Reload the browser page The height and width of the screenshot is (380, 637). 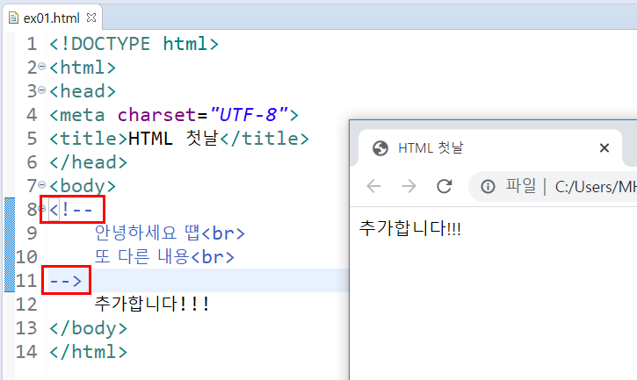coord(444,186)
